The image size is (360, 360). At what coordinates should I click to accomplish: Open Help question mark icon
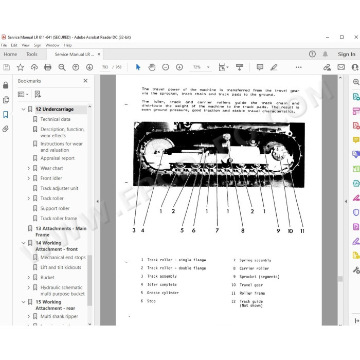tap(312, 54)
